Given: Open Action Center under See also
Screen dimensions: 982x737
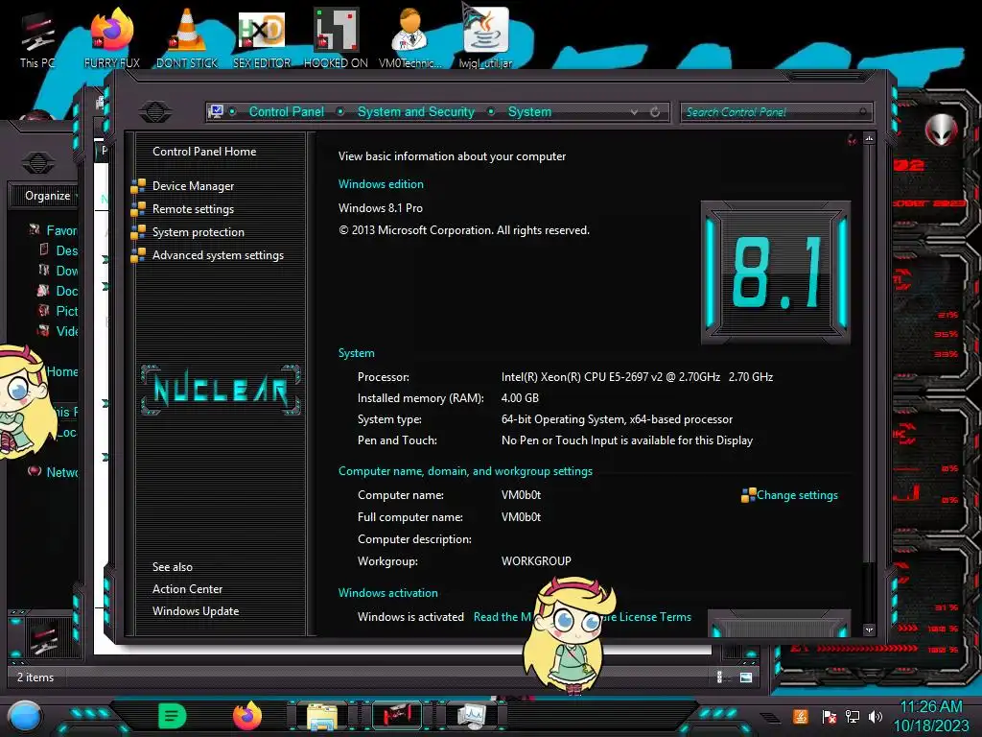Looking at the screenshot, I should tap(187, 589).
